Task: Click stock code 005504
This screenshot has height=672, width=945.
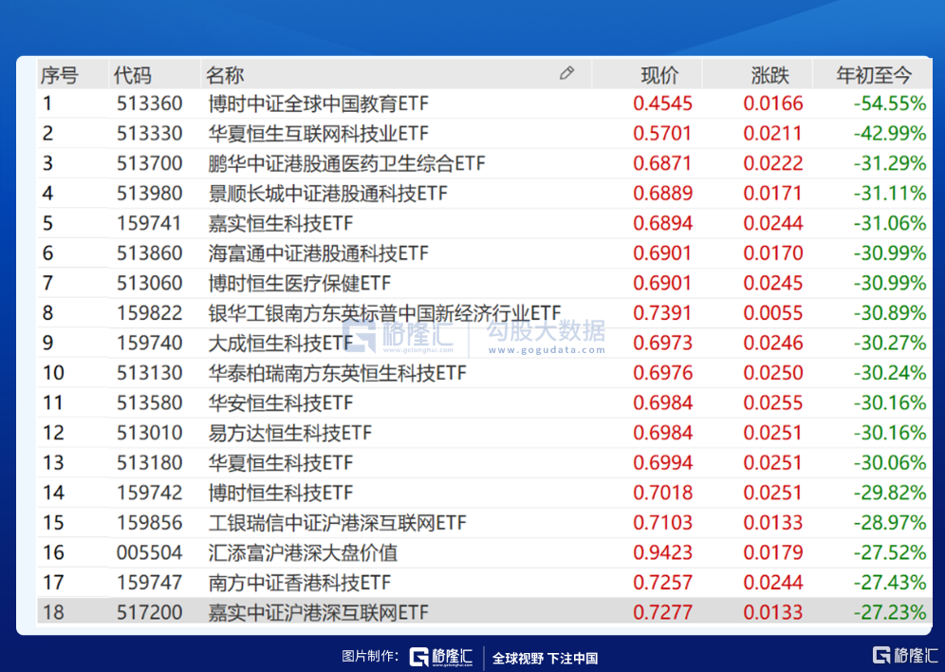Action: (x=149, y=552)
